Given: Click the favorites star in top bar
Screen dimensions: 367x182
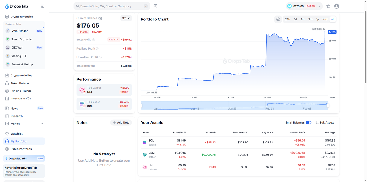Looking at the screenshot, I should pyautogui.click(x=328, y=6).
